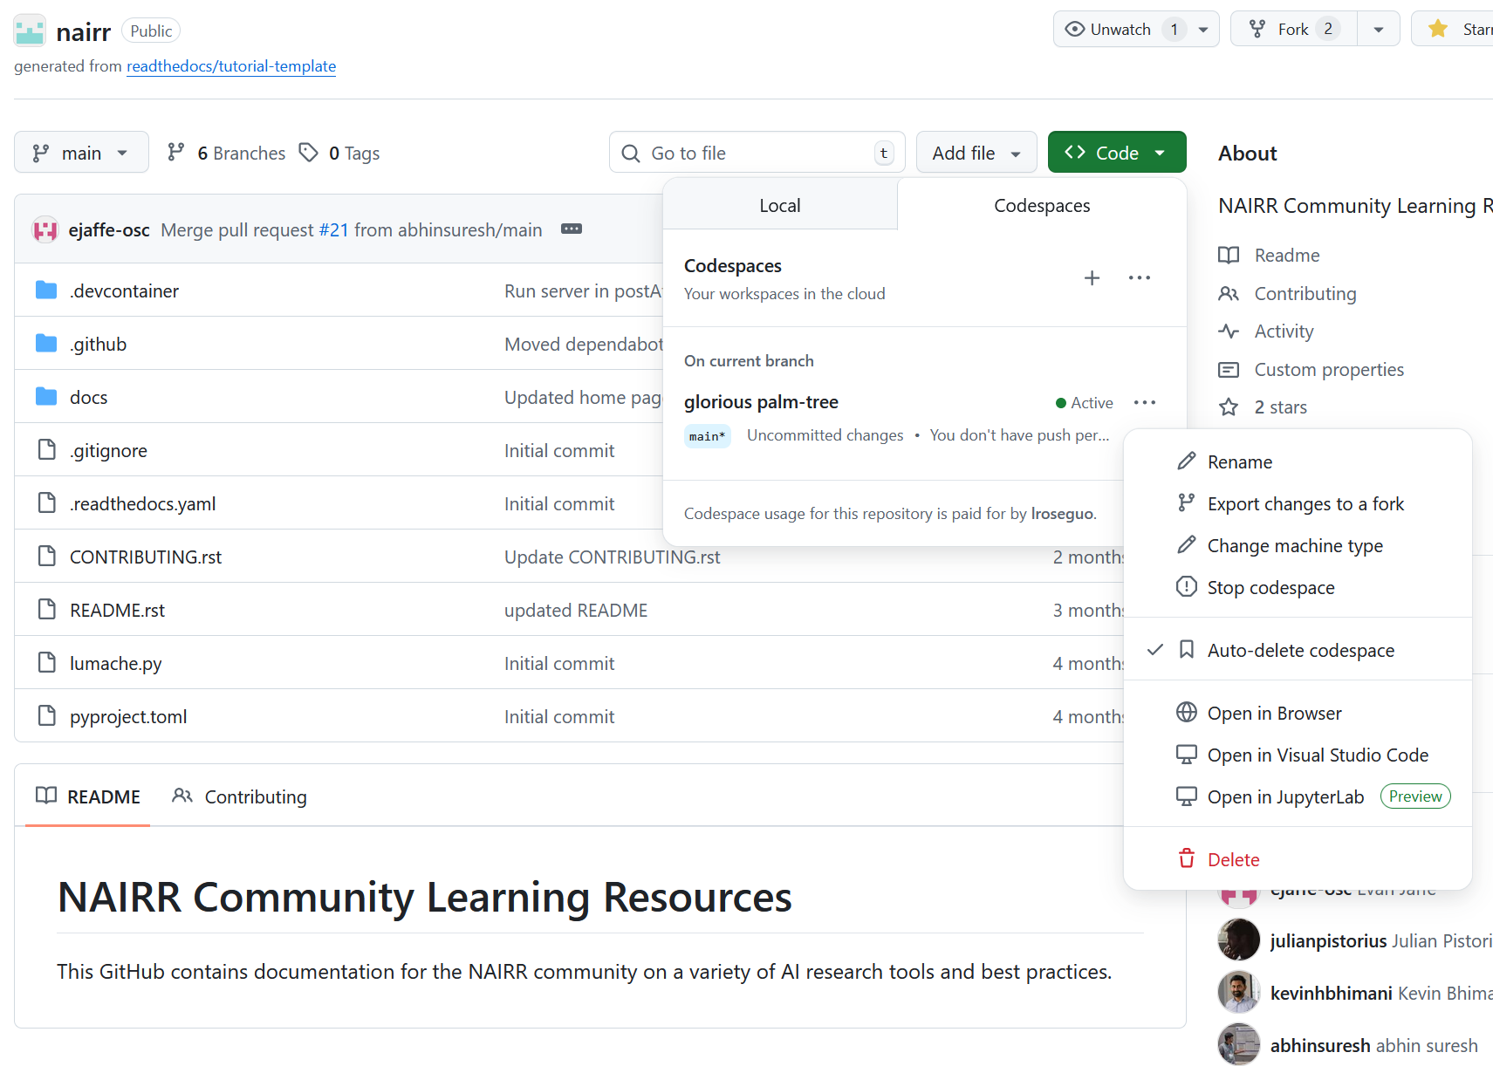Screen dimensions: 1493x1073
Task: Choose Open in Browser menu item
Action: tap(1298, 713)
